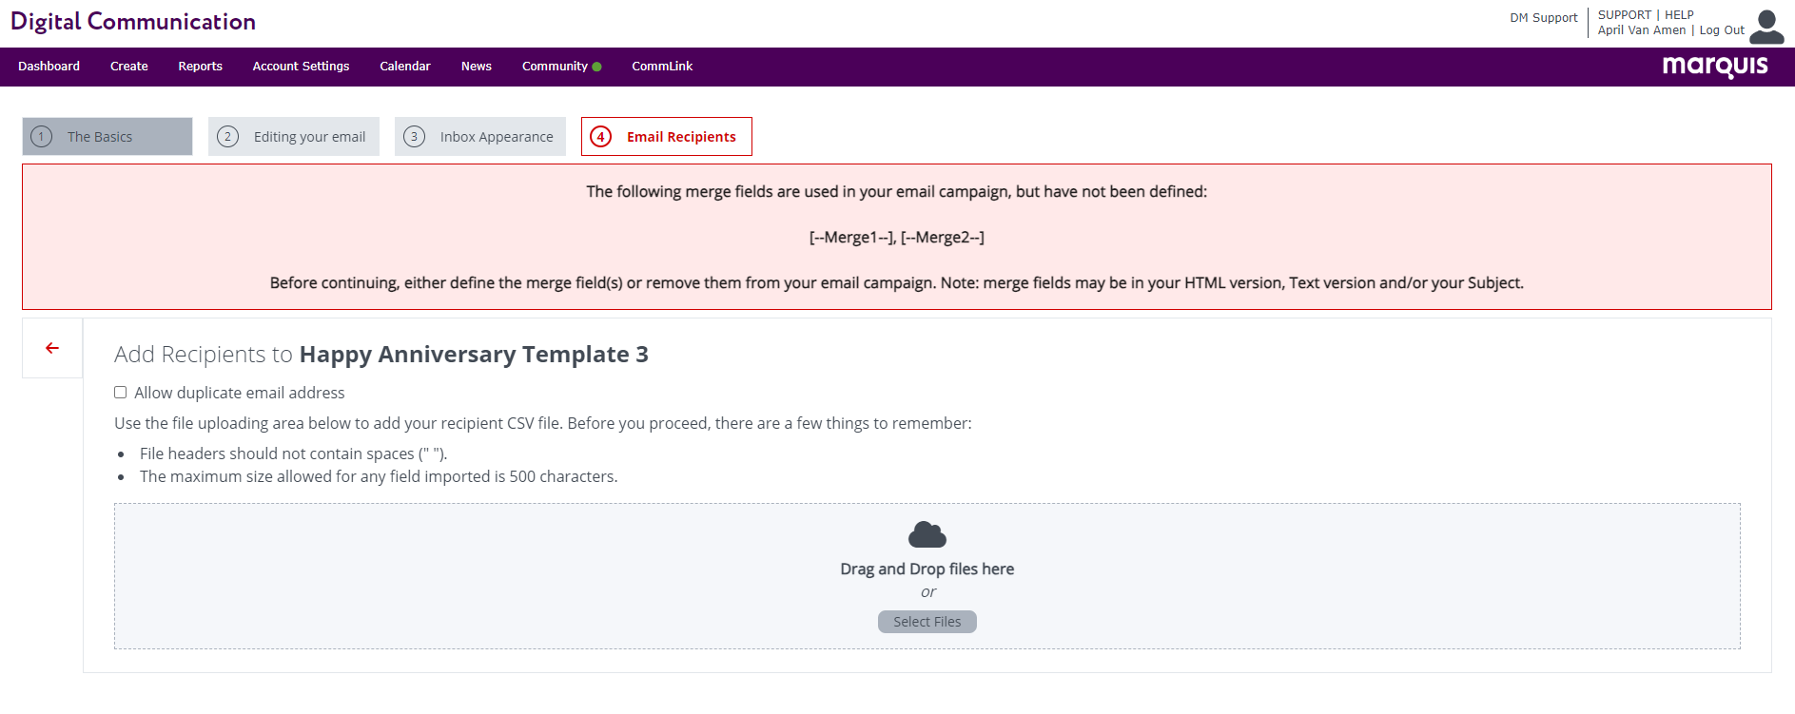Open the DM Support link
Image resolution: width=1795 pixels, height=714 pixels.
1543,18
